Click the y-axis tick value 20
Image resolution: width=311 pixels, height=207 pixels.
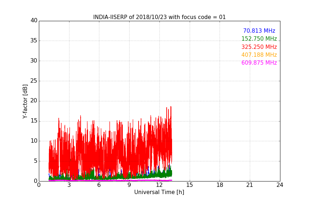click(x=34, y=101)
